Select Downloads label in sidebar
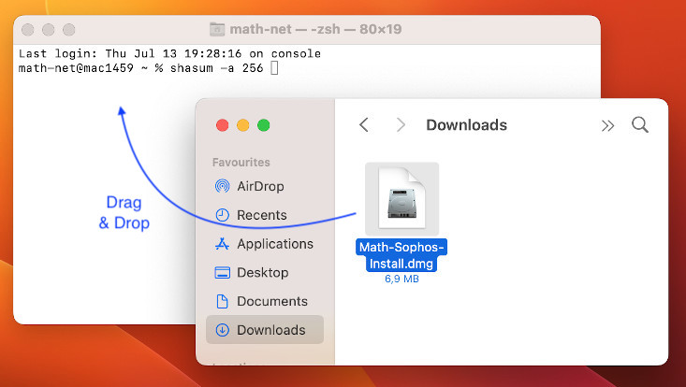The height and width of the screenshot is (387, 686). pos(271,330)
